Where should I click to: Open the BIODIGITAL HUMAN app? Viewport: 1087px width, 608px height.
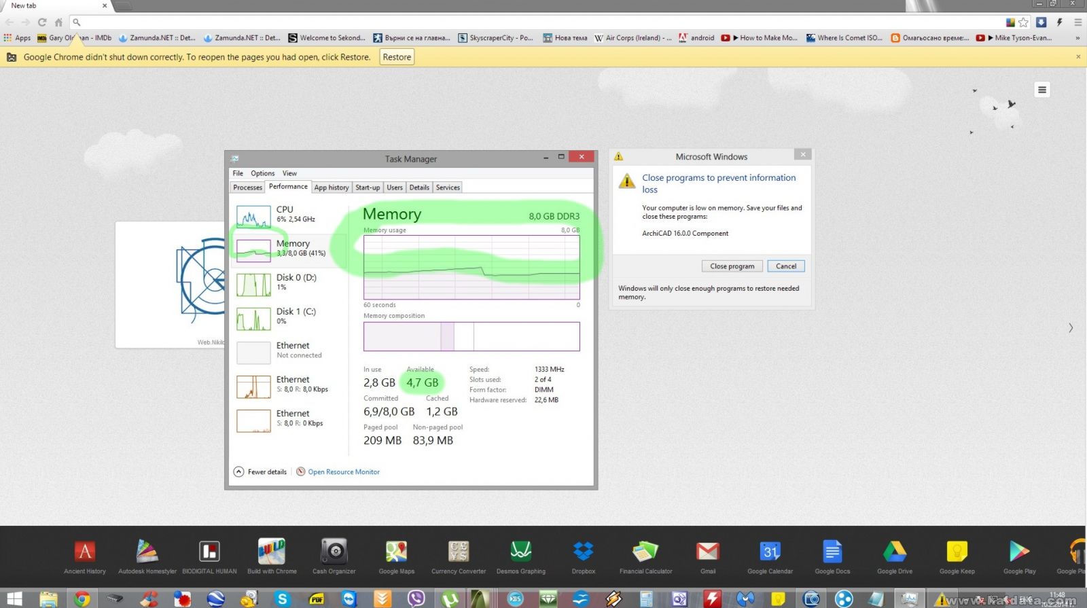(x=209, y=552)
